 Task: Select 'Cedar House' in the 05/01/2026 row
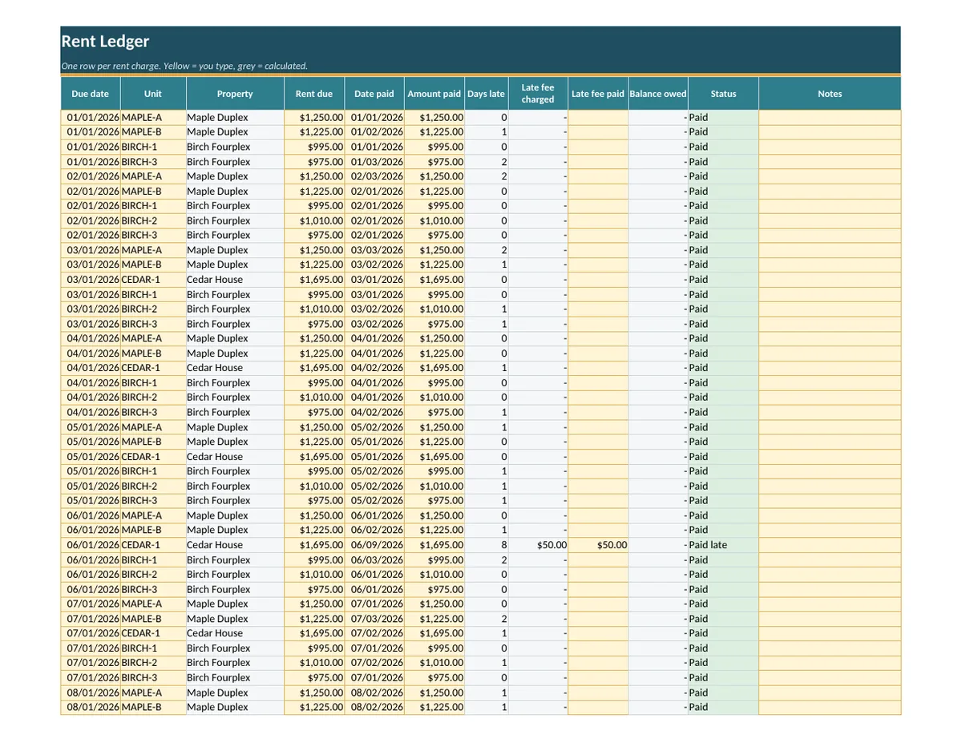[235, 457]
